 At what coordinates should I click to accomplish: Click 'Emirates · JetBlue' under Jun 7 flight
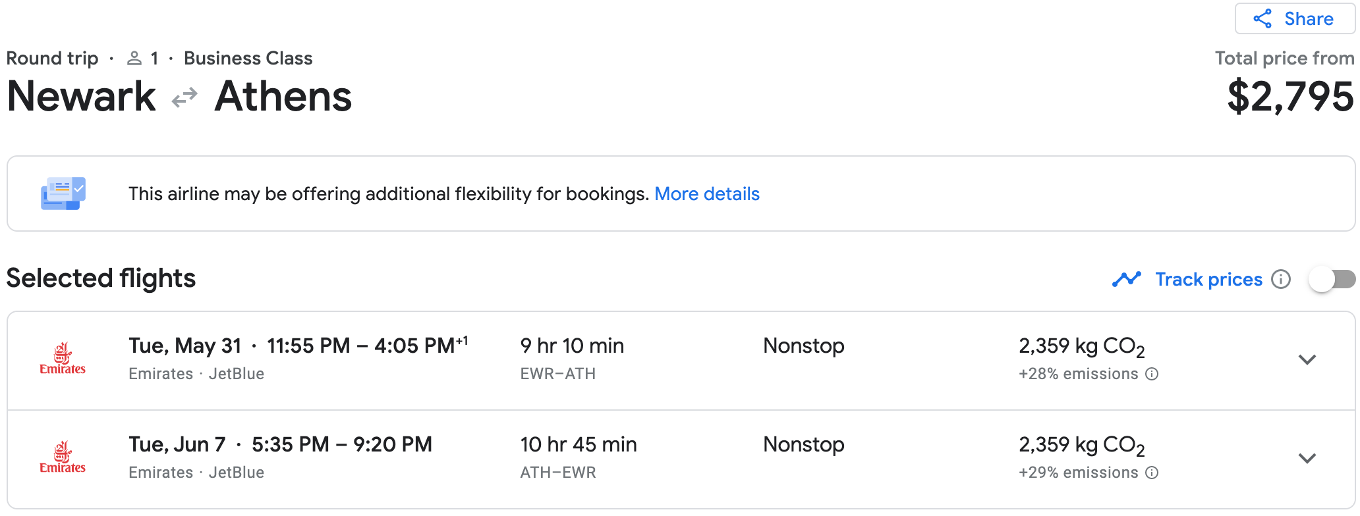(x=196, y=473)
